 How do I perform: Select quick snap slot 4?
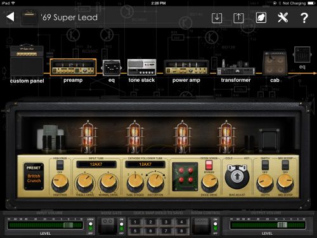point(181,222)
